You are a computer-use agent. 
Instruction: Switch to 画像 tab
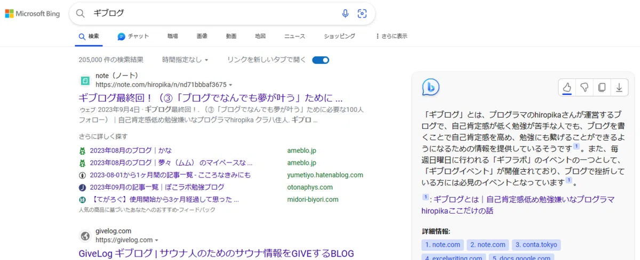click(202, 36)
